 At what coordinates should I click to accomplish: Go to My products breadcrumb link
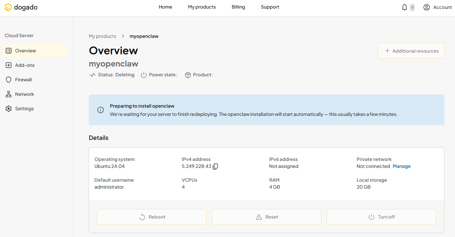103,36
